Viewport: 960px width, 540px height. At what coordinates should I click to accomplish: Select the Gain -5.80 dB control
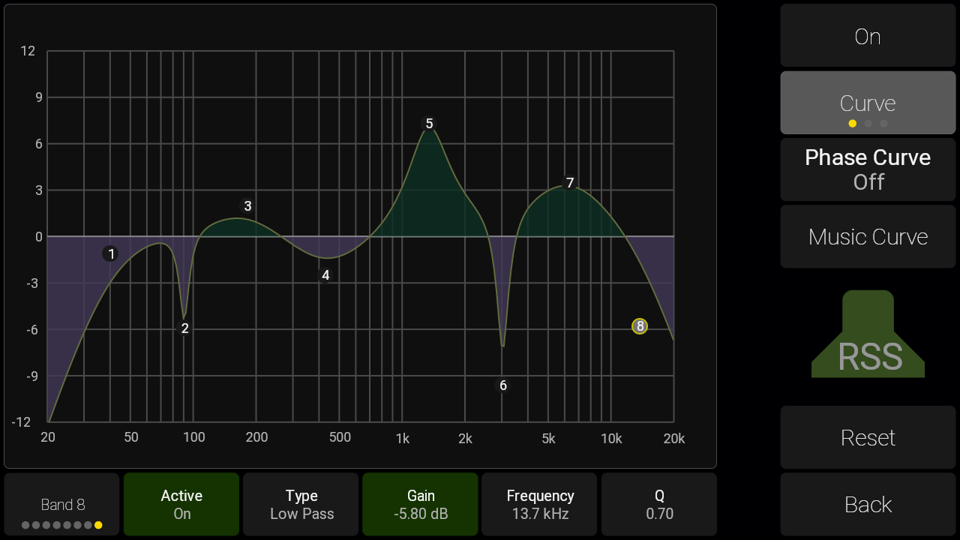(x=420, y=504)
